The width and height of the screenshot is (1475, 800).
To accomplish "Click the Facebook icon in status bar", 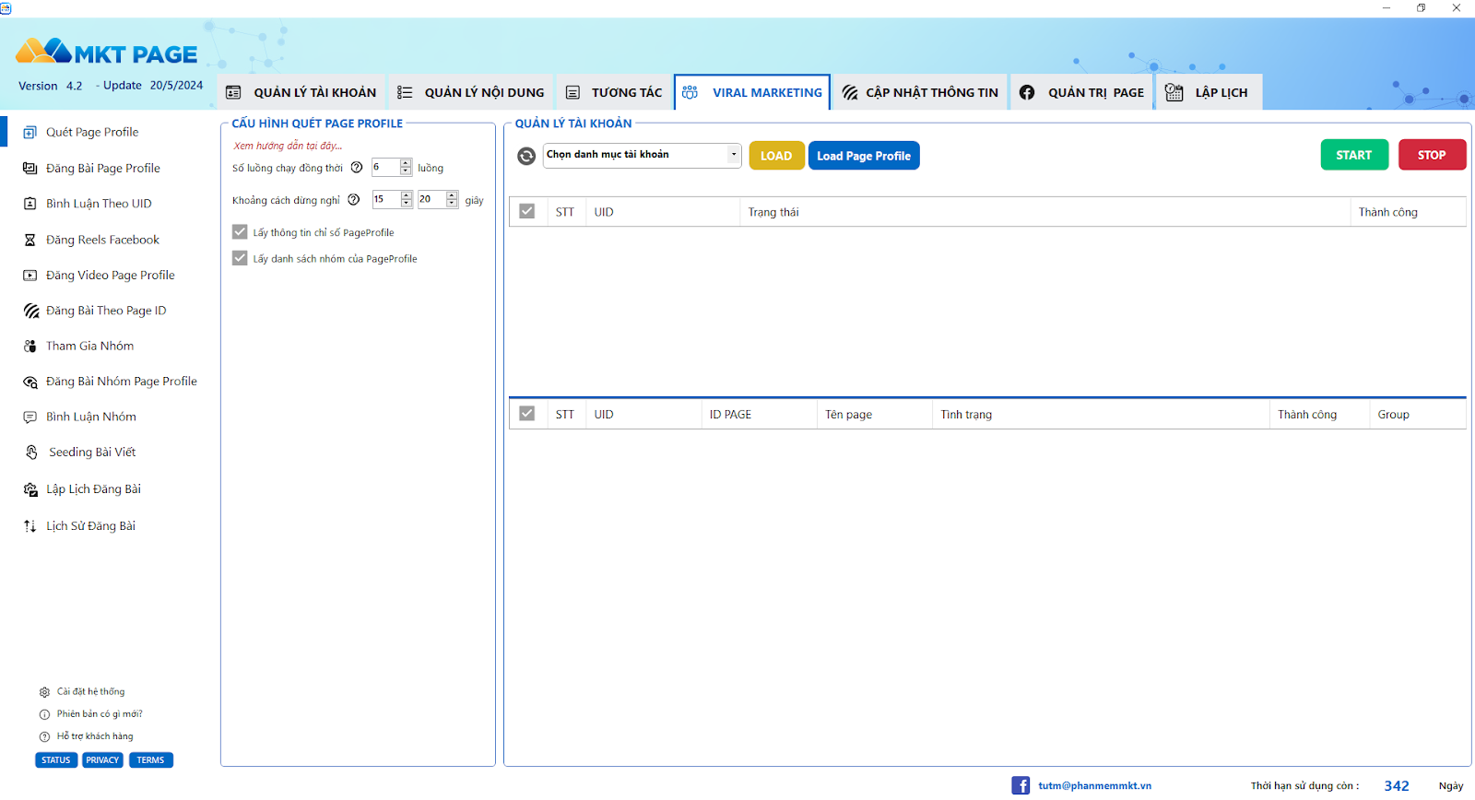I will 1021,785.
